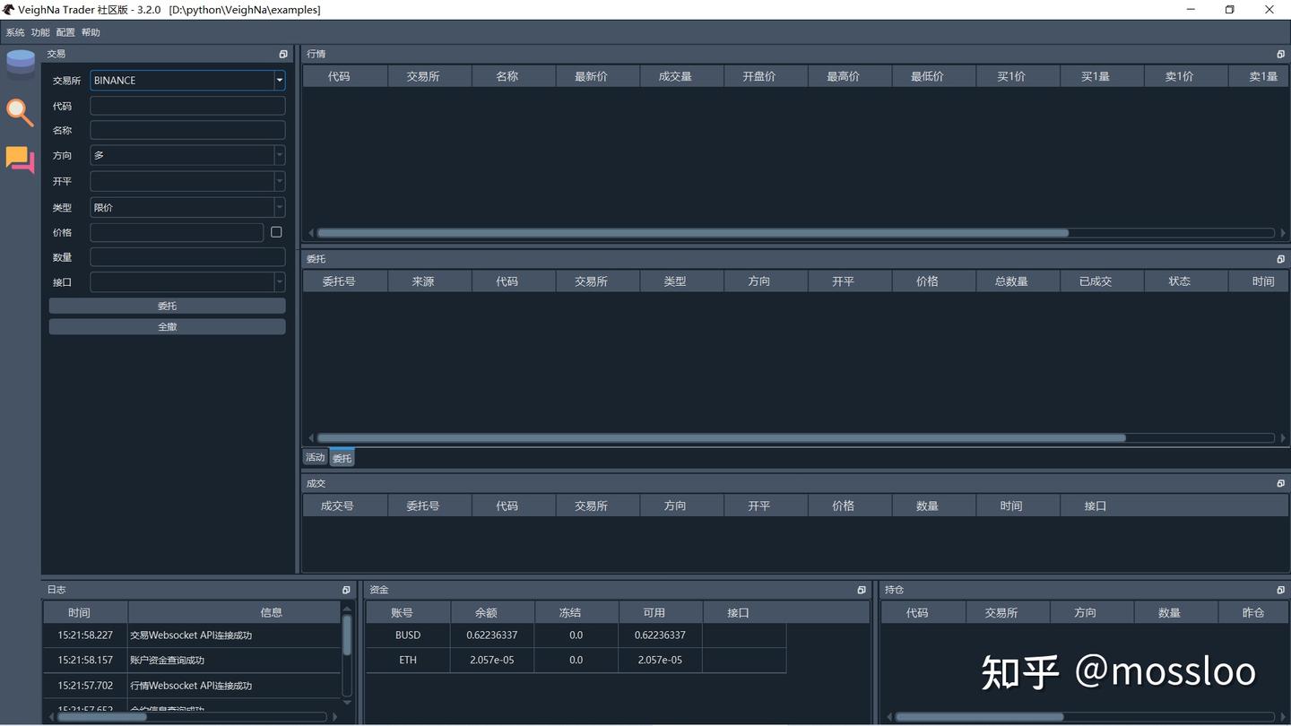The width and height of the screenshot is (1291, 726).
Task: Float the 资金 panel using its dock icon
Action: tap(861, 590)
